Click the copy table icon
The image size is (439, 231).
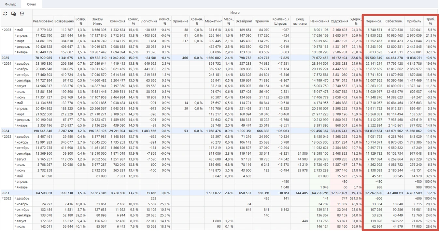pyautogui.click(x=13, y=14)
